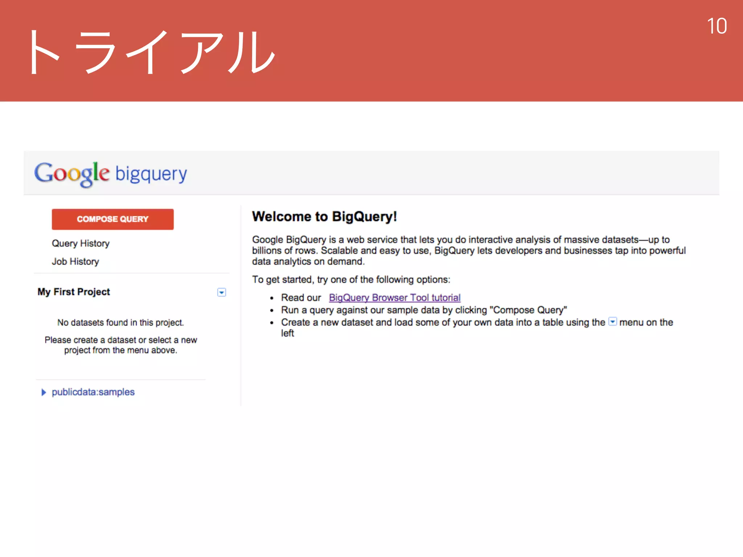743x557 pixels.
Task: Open Query History
Action: pos(81,243)
